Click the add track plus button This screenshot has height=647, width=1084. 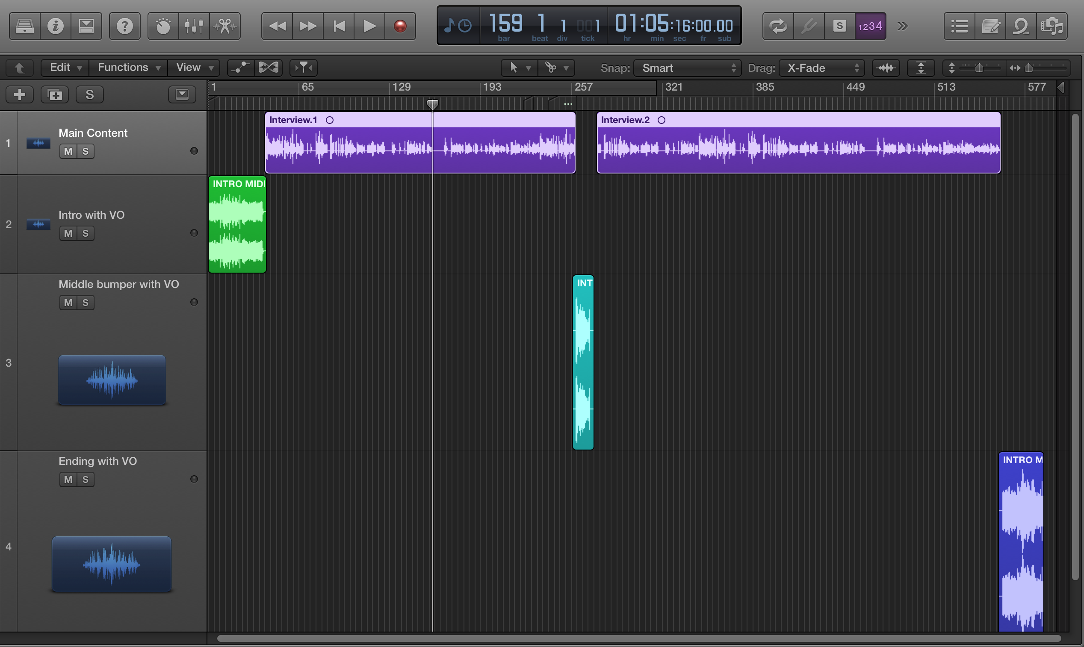[x=20, y=94]
